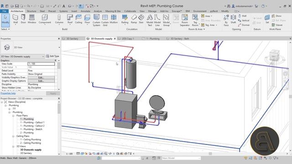The image size is (292, 164).
Task: Open the 3D View type selector dropdown
Action: [x=59, y=47]
